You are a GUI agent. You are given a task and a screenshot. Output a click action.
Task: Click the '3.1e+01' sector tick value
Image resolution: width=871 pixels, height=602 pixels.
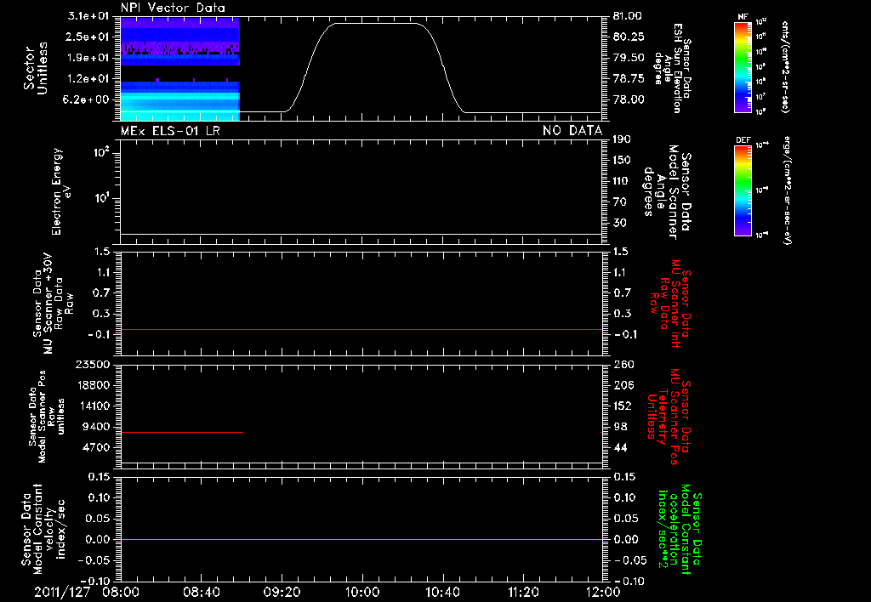coord(88,16)
